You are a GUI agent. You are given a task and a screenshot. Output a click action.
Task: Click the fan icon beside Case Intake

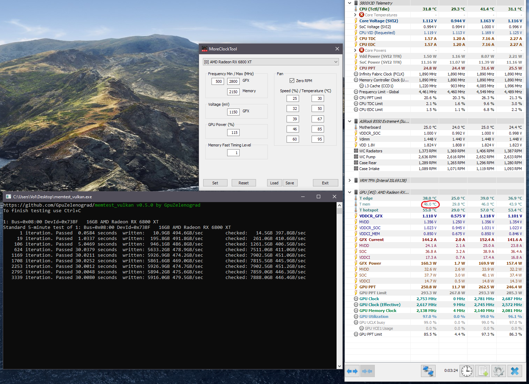[356, 169]
